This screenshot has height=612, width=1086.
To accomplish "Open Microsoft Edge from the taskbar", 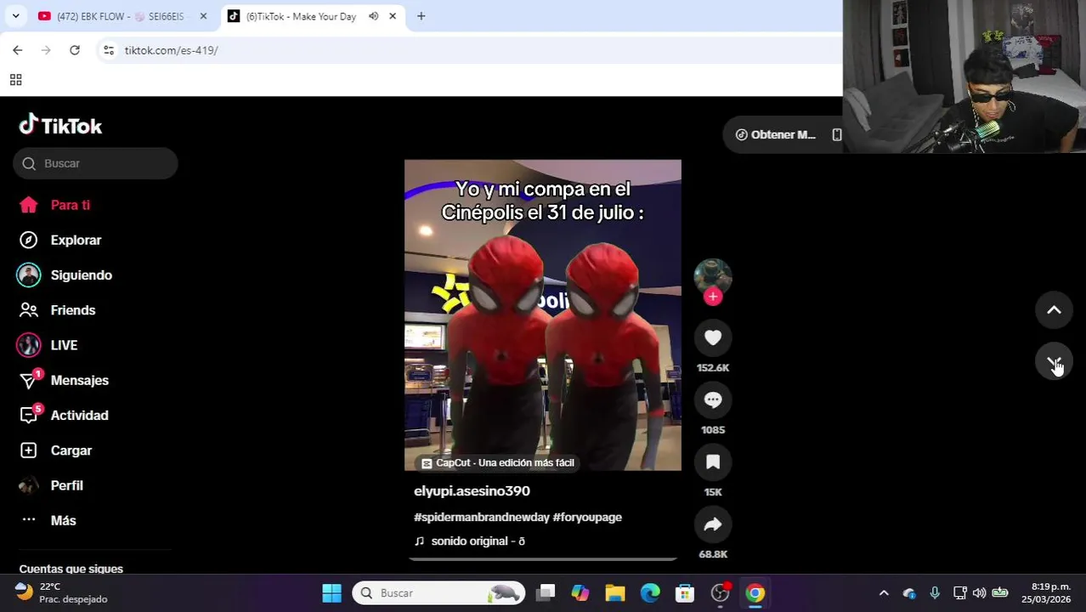I will [650, 593].
